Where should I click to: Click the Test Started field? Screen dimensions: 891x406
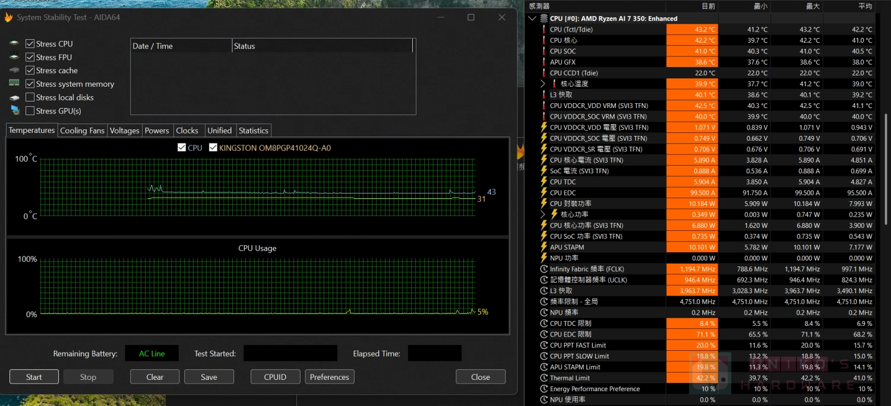tap(290, 353)
